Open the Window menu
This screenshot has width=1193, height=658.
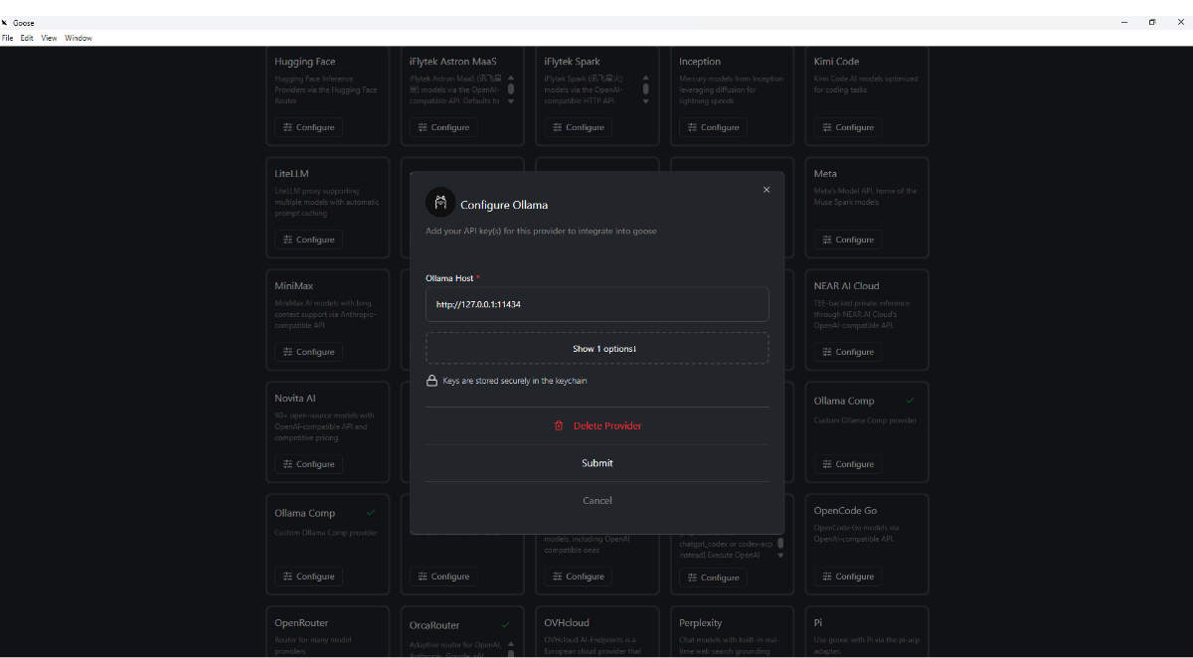(x=79, y=38)
